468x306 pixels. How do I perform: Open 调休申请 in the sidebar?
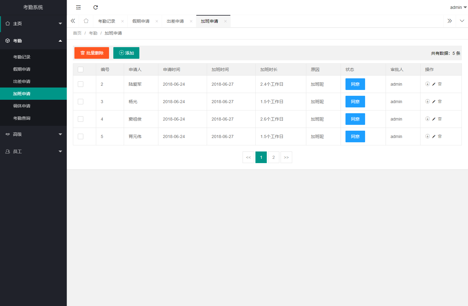22,106
